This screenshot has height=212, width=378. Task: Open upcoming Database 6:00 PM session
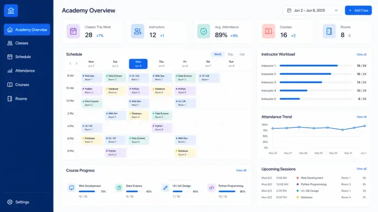(313, 197)
